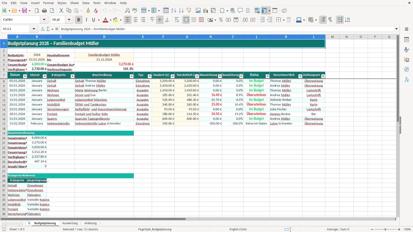Expand the formula bar

396,29
